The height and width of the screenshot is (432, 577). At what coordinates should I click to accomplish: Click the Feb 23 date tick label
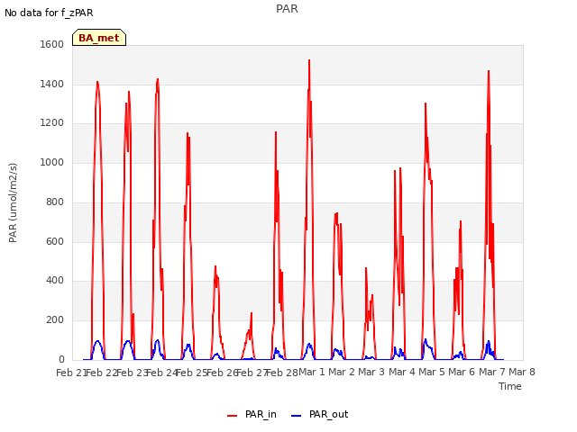[132, 373]
